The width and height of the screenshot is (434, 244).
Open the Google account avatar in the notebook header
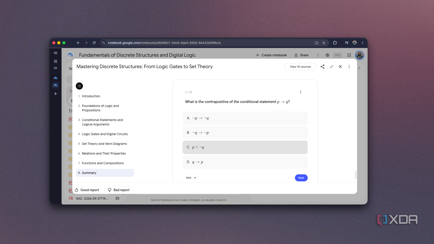(360, 55)
